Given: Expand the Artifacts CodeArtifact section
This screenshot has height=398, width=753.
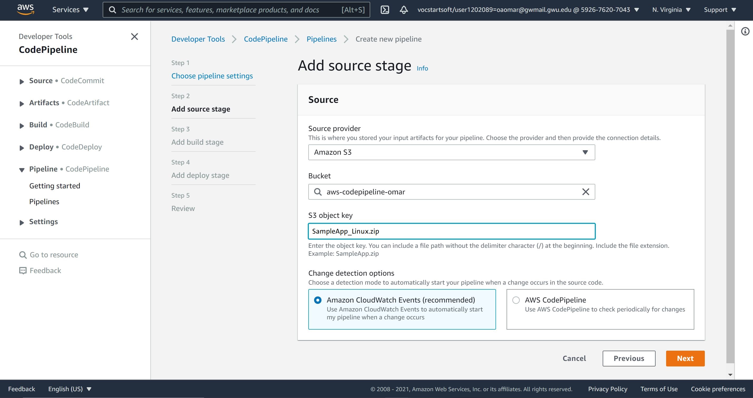Looking at the screenshot, I should click(x=22, y=104).
